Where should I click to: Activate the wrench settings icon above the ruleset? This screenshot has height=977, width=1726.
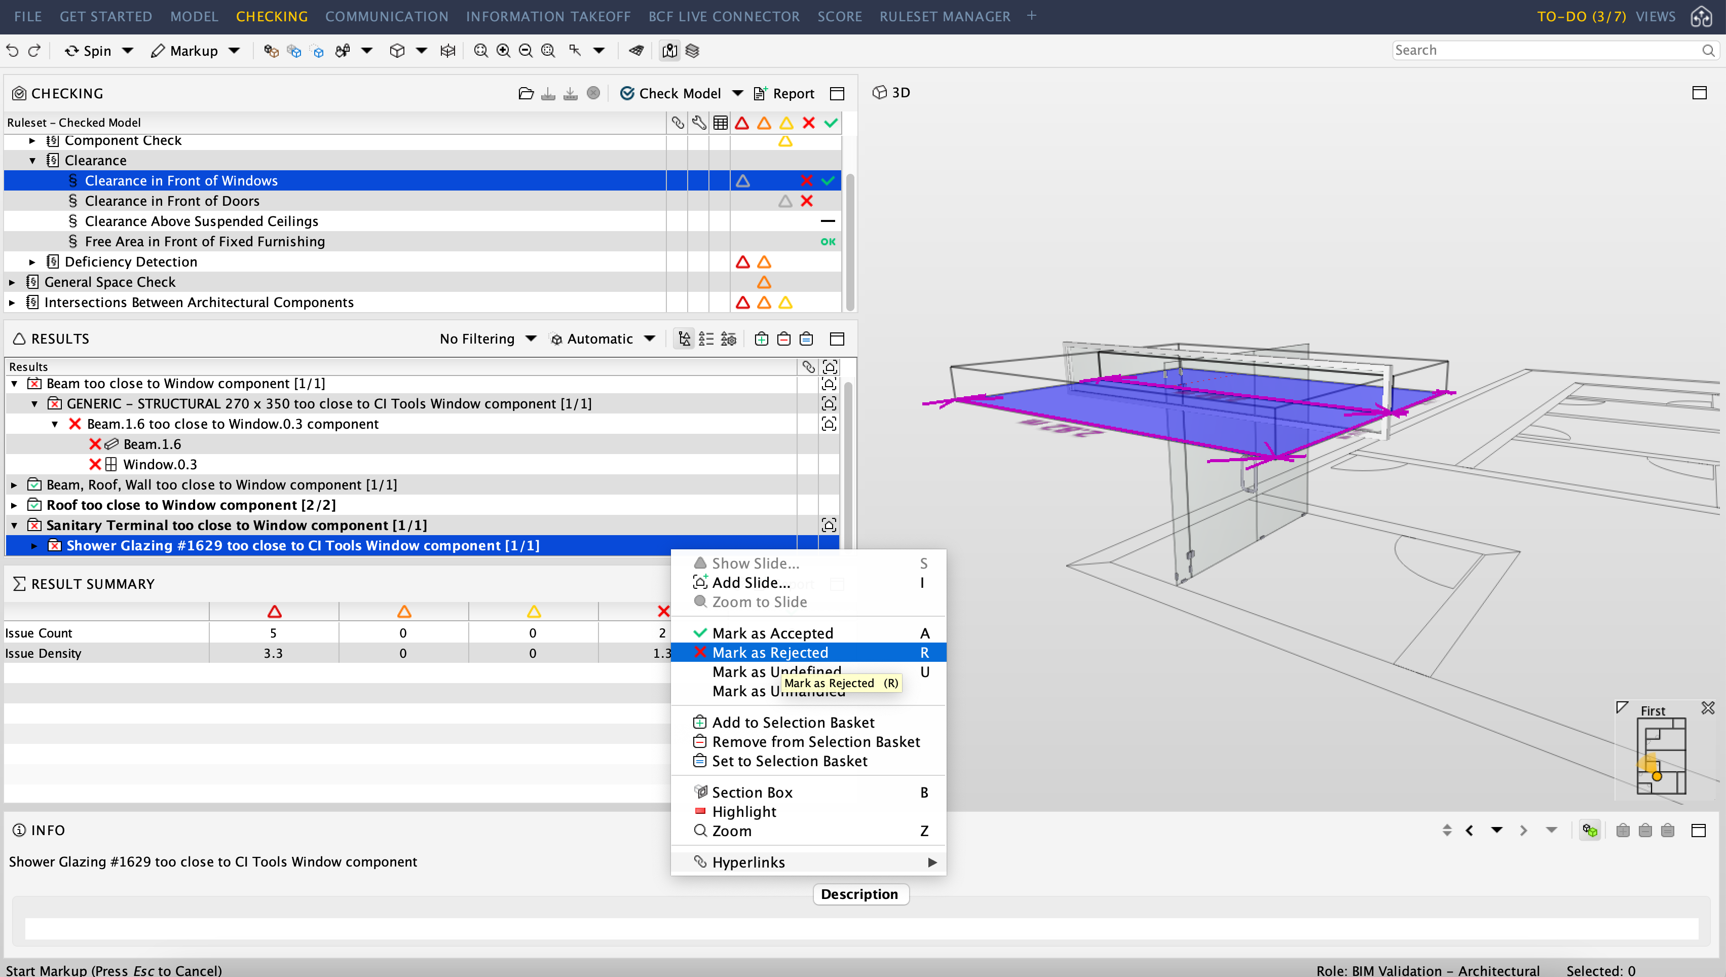698,123
